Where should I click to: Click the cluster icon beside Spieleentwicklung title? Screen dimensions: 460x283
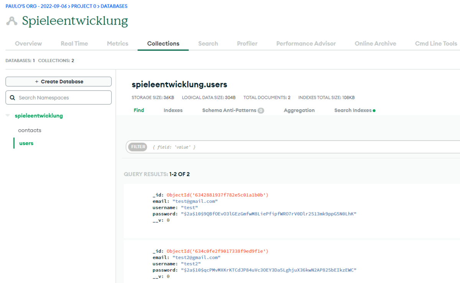click(x=12, y=21)
